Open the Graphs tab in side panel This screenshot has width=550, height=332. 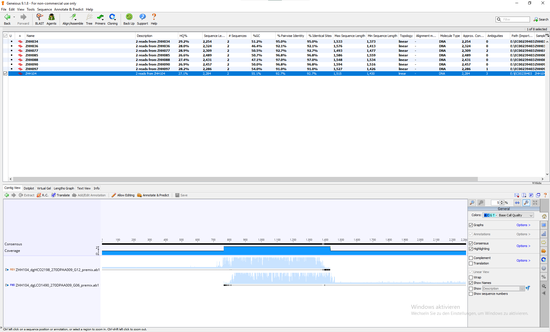click(544, 234)
